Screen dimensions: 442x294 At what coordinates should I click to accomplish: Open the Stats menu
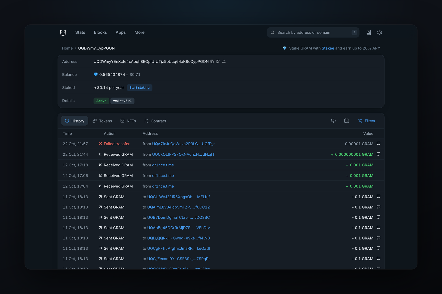80,32
